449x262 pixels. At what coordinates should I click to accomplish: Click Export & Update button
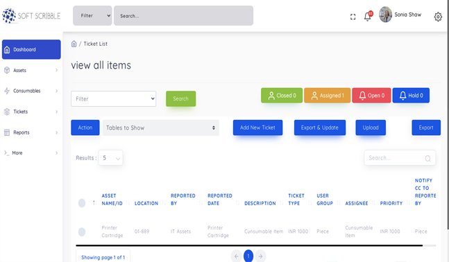[319, 128]
